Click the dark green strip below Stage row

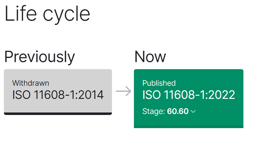[x=189, y=127]
